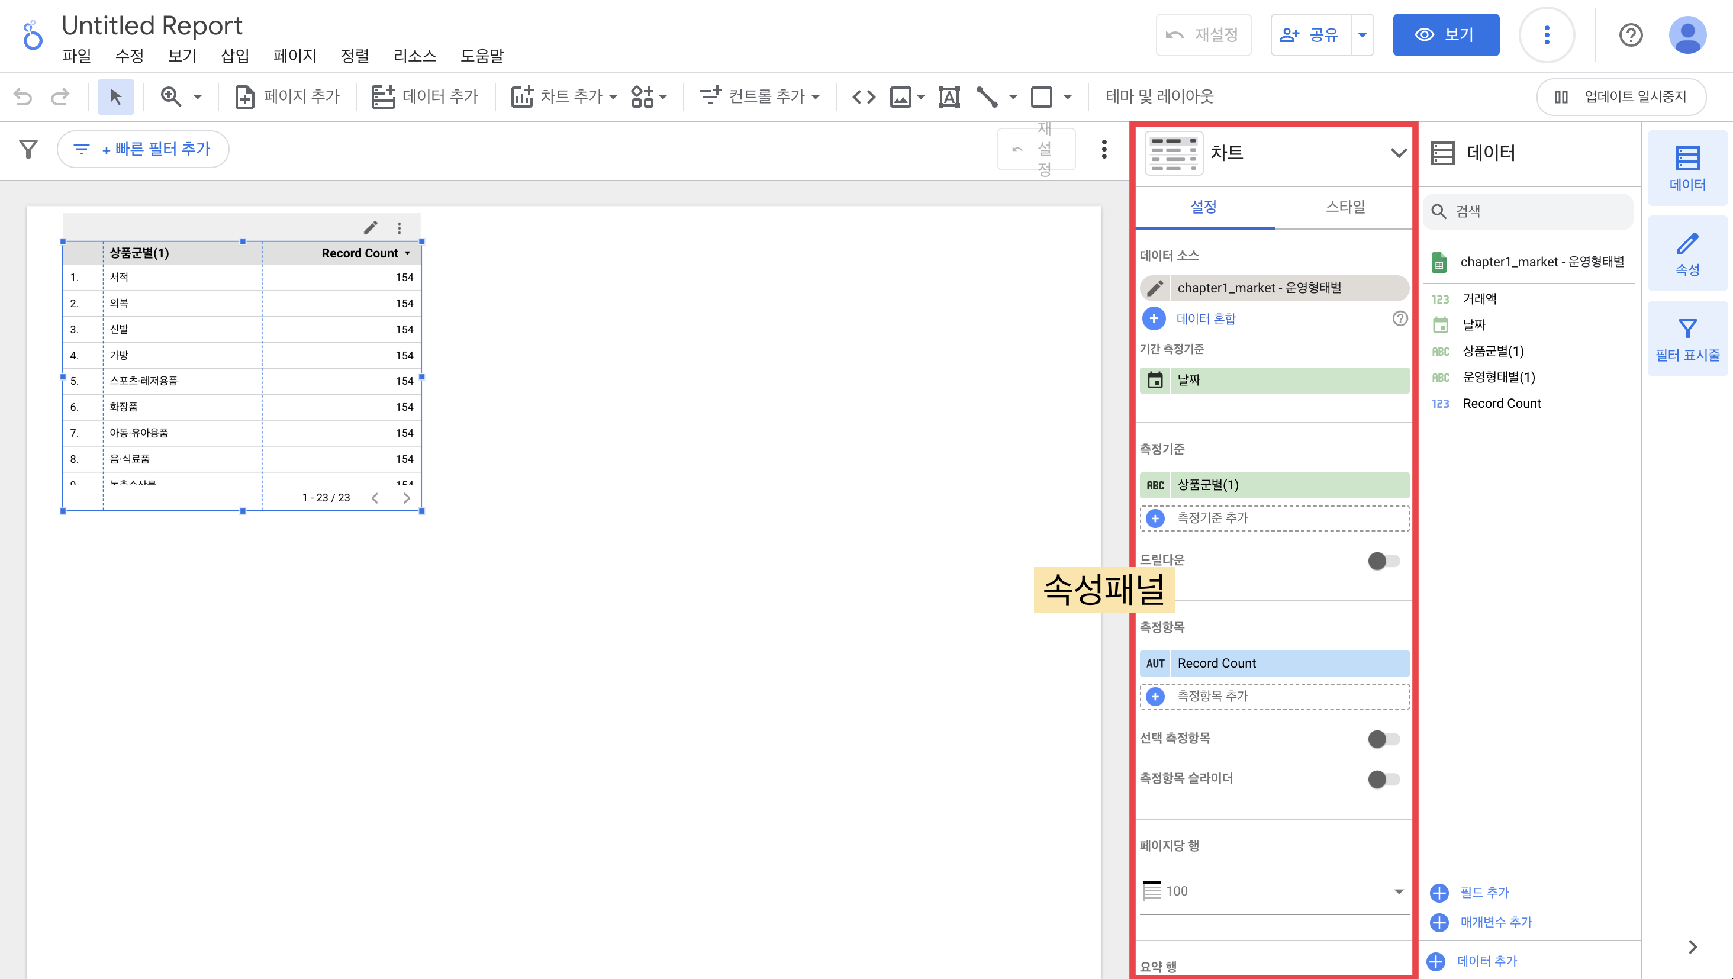This screenshot has height=979, width=1733.
Task: Switch to the 스타일 tab
Action: 1345,207
